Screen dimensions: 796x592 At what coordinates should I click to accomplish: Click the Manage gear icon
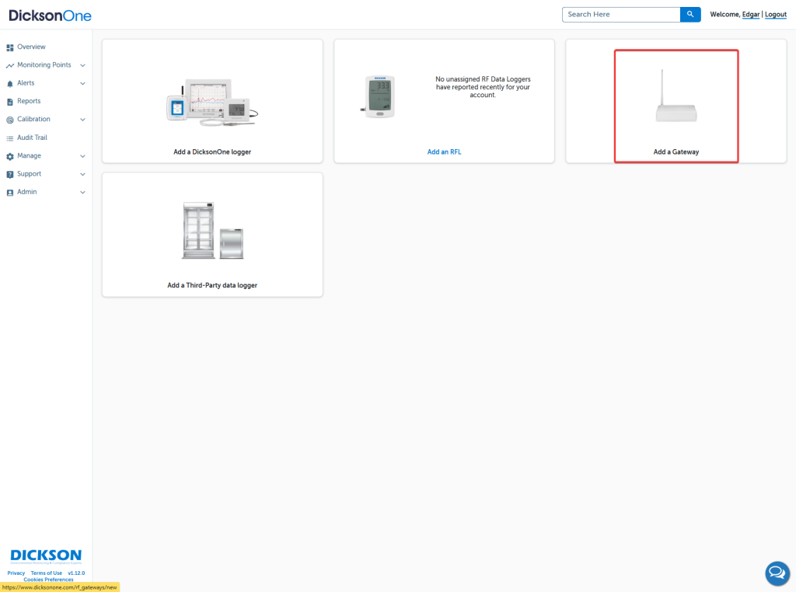(x=10, y=156)
